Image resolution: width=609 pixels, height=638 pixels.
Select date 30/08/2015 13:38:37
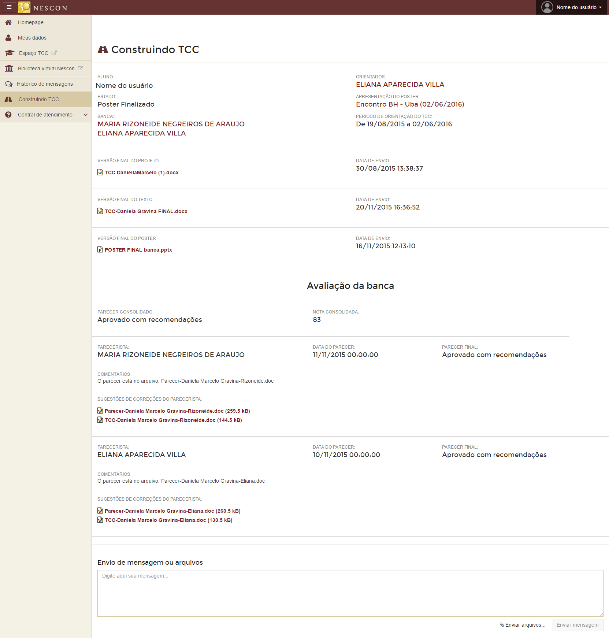pyautogui.click(x=389, y=168)
